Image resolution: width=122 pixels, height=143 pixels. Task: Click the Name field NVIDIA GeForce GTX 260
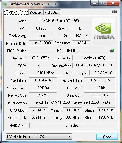point(59,21)
